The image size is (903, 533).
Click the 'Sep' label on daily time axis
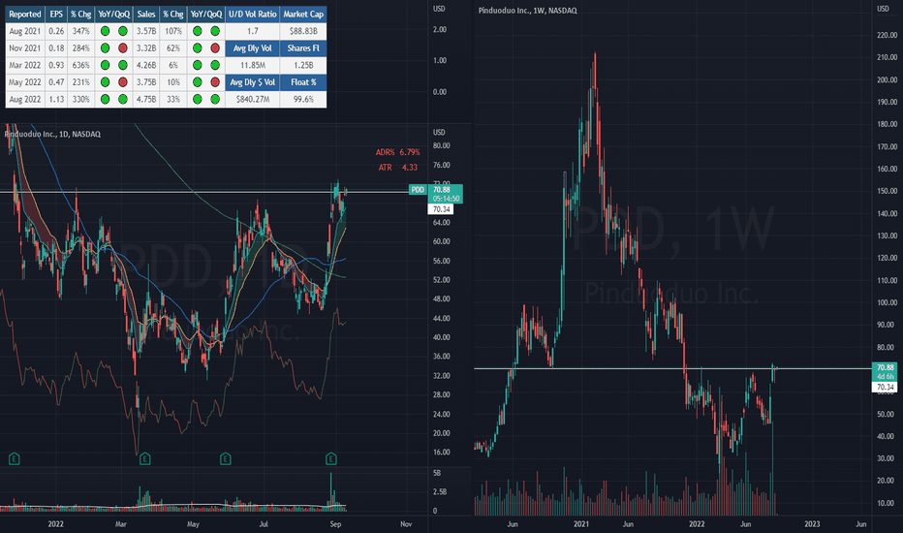(x=336, y=524)
